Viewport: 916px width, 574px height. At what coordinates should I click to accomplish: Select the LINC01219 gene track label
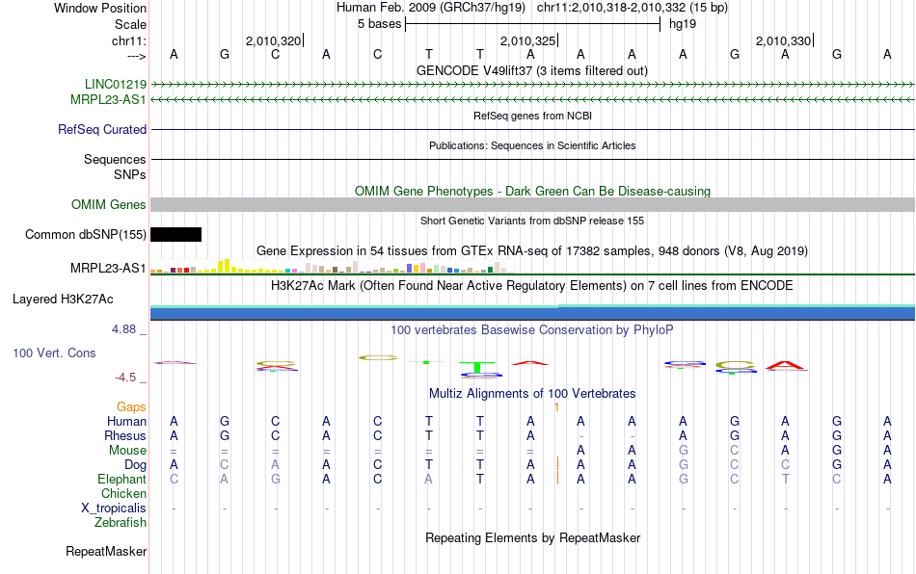(116, 84)
